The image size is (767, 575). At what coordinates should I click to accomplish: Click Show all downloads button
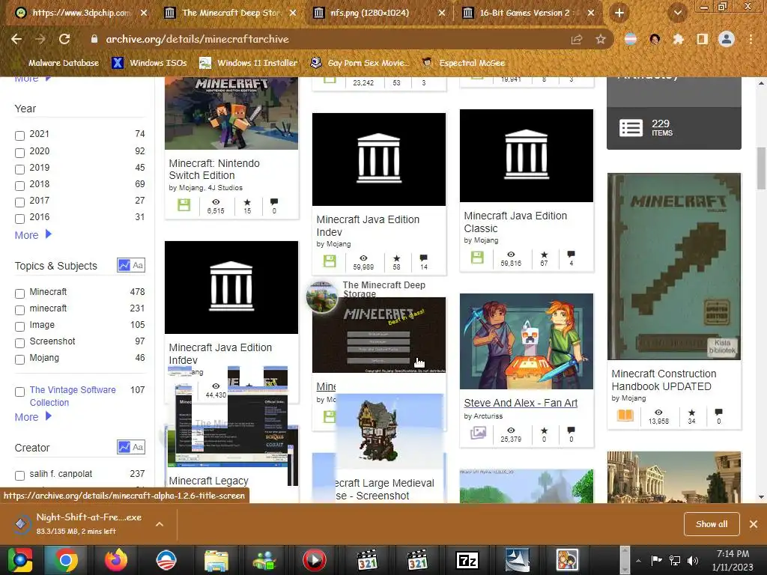pos(712,524)
